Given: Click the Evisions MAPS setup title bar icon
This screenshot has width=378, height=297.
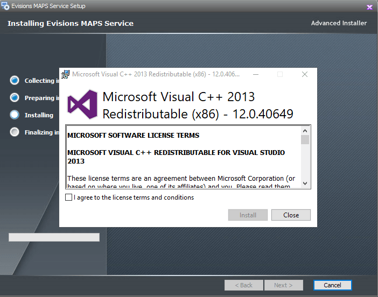Looking at the screenshot, I should pyautogui.click(x=5, y=6).
